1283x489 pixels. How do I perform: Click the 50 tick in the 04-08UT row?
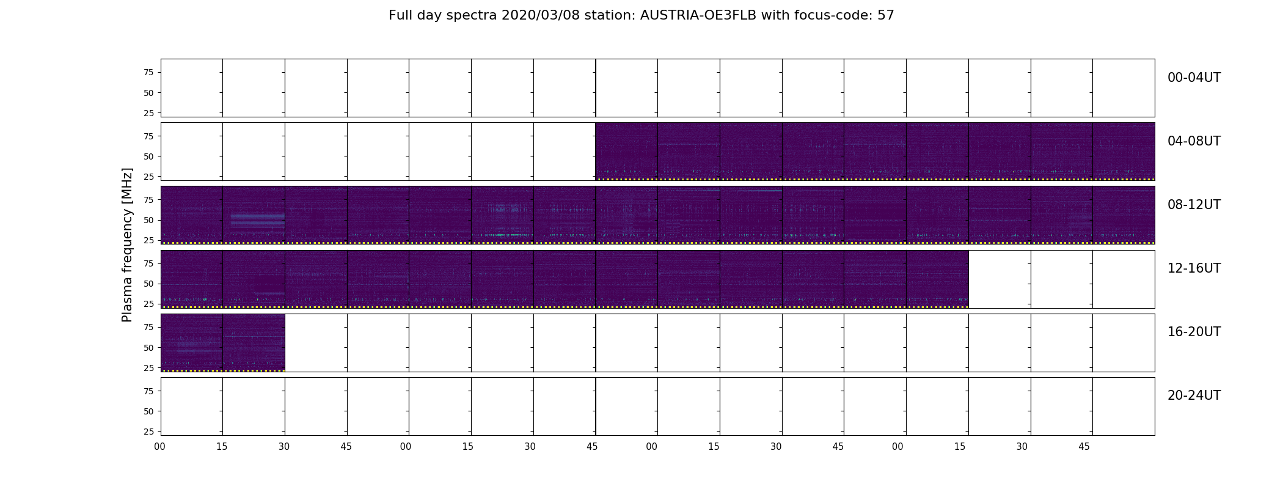148,156
